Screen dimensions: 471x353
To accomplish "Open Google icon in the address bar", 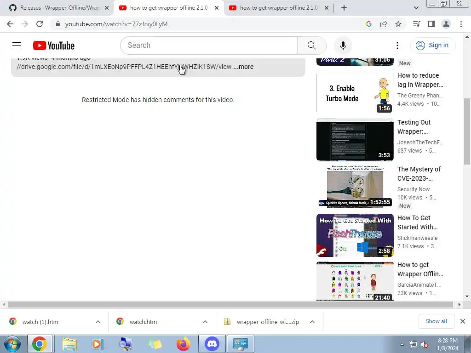I will [x=368, y=24].
